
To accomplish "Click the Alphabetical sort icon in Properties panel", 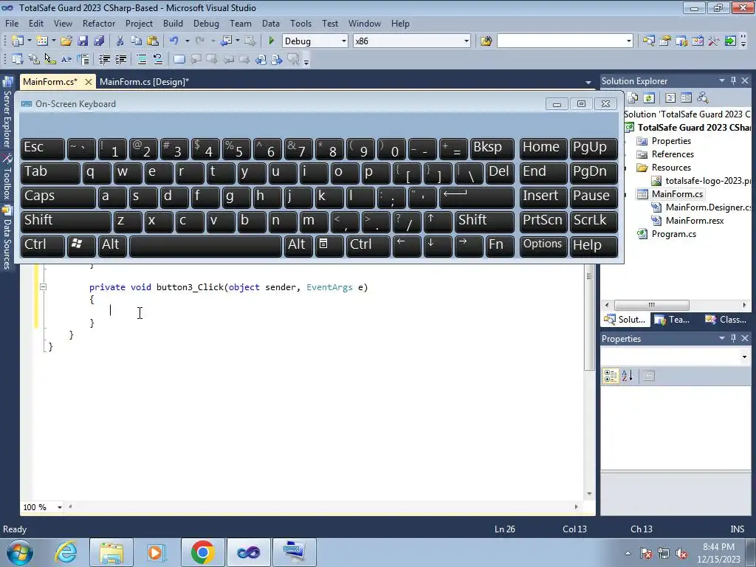I will tap(628, 376).
